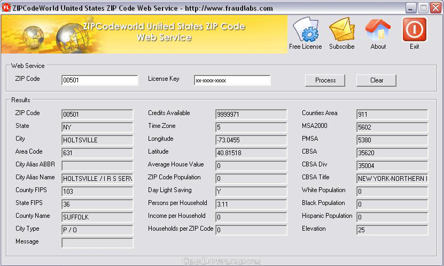This screenshot has height=266, width=444.
Task: Click the 'Persons per Household' label
Action: [177, 203]
